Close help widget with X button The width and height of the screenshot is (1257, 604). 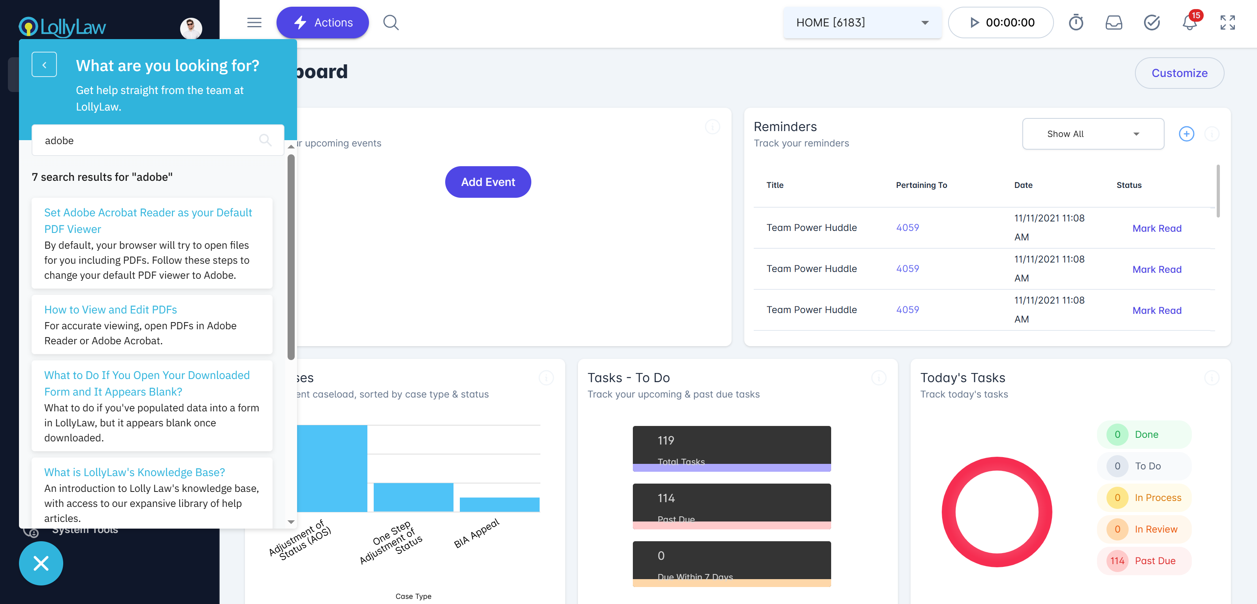click(x=41, y=563)
